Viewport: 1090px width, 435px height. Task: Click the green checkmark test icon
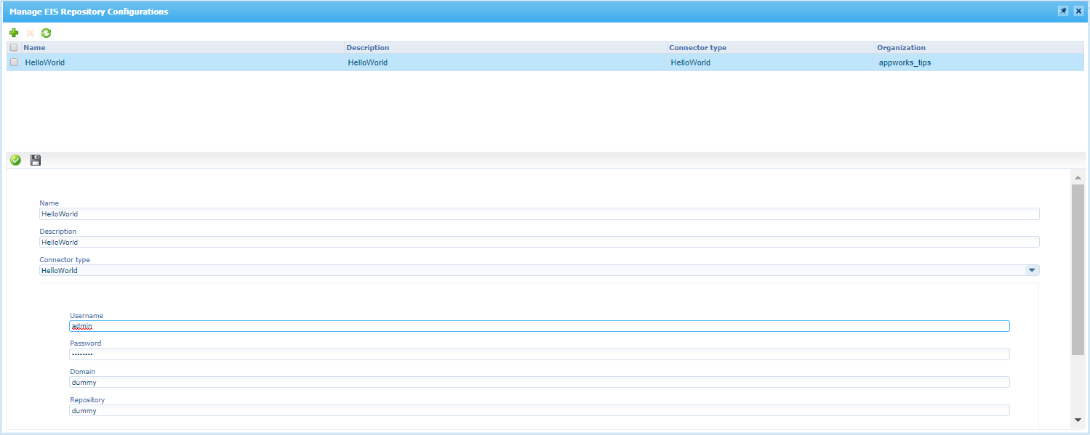[15, 160]
